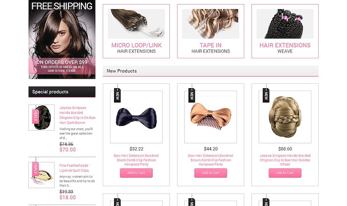Open Jessica Simpson Dark Brown chignon link
The width and height of the screenshot is (347, 206).
pyautogui.click(x=77, y=115)
